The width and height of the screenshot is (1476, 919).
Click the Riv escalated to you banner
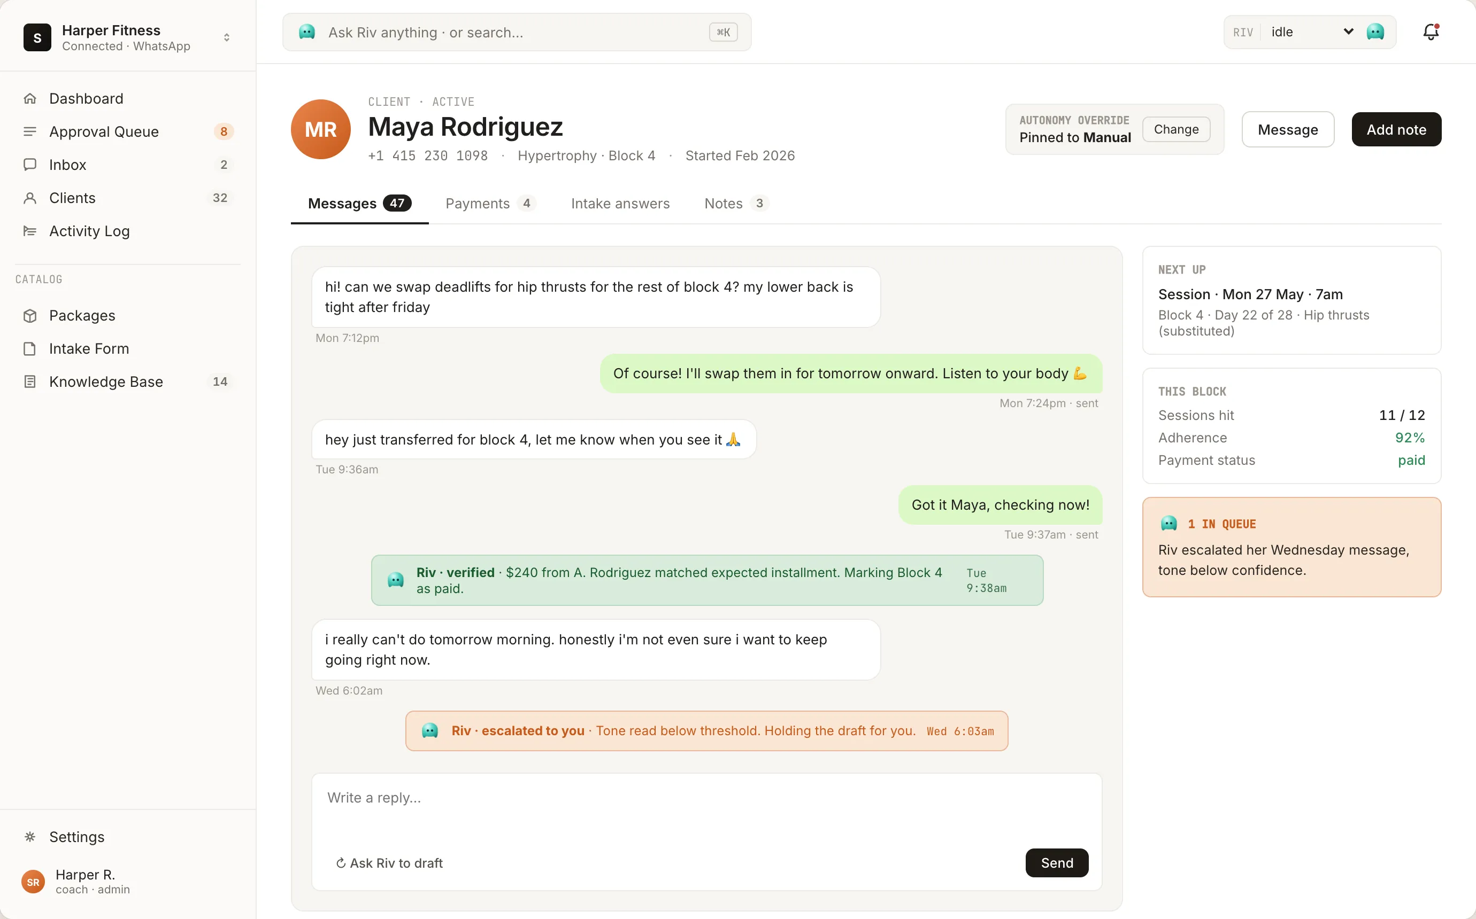click(x=706, y=730)
